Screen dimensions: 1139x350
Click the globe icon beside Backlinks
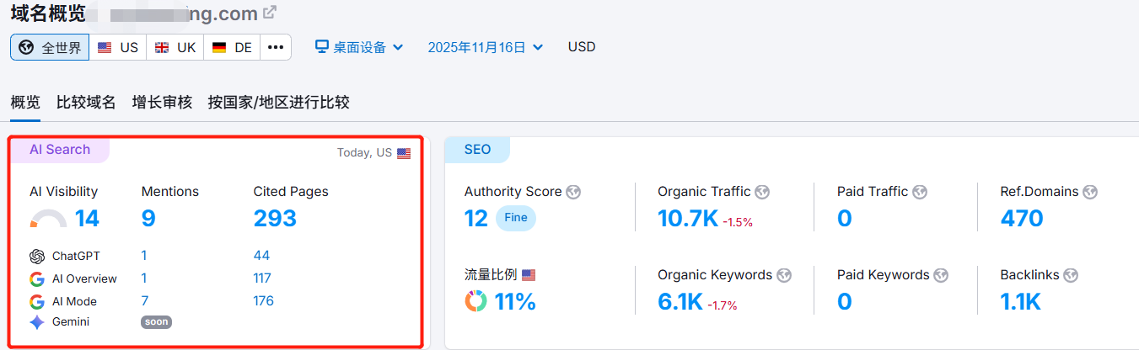pos(1071,275)
